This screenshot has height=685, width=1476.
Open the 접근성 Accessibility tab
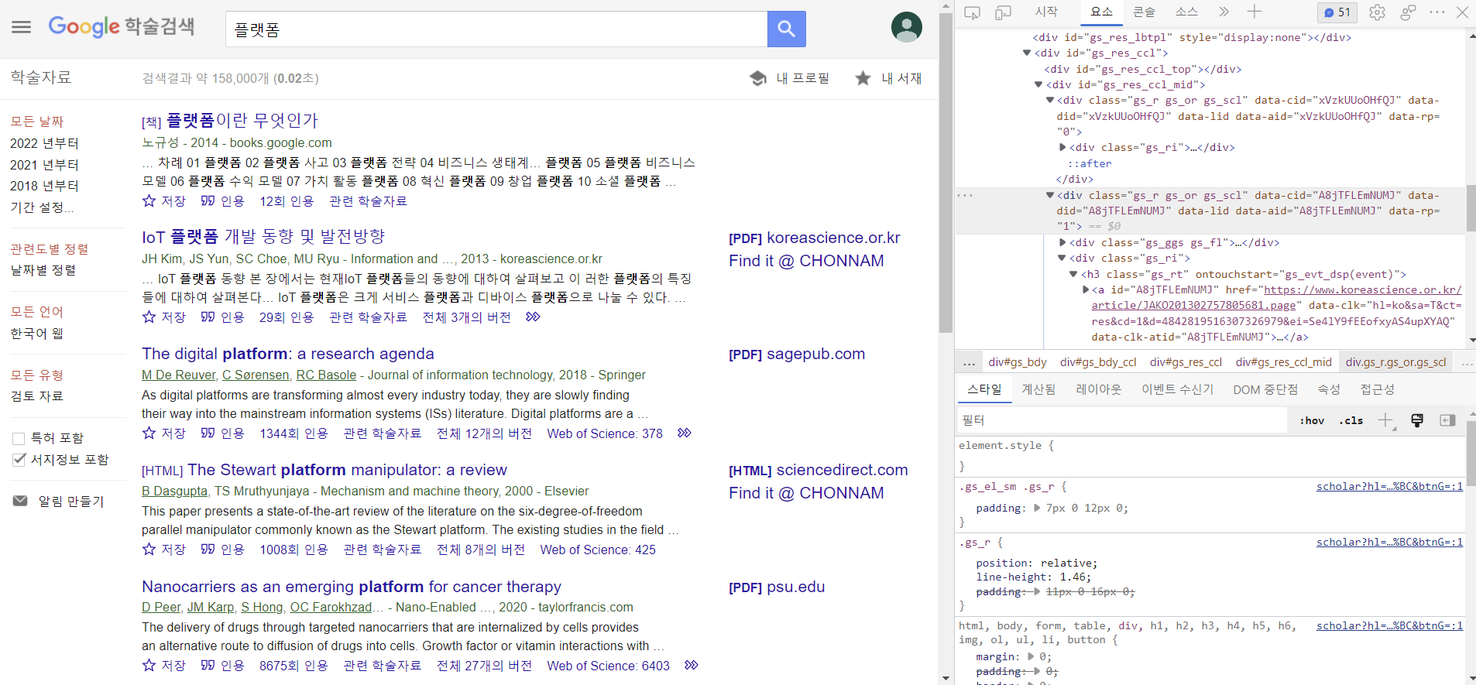tap(1377, 389)
